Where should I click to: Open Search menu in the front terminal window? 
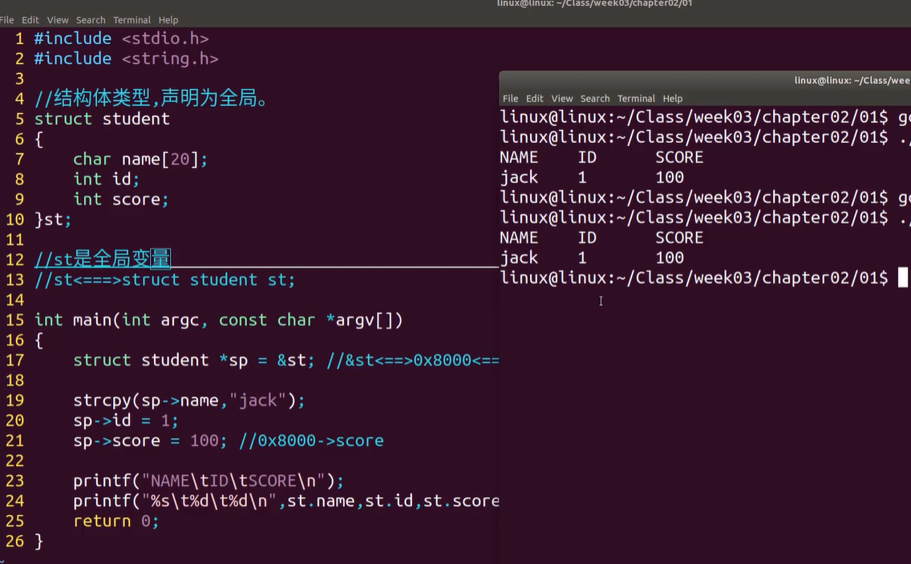[595, 98]
